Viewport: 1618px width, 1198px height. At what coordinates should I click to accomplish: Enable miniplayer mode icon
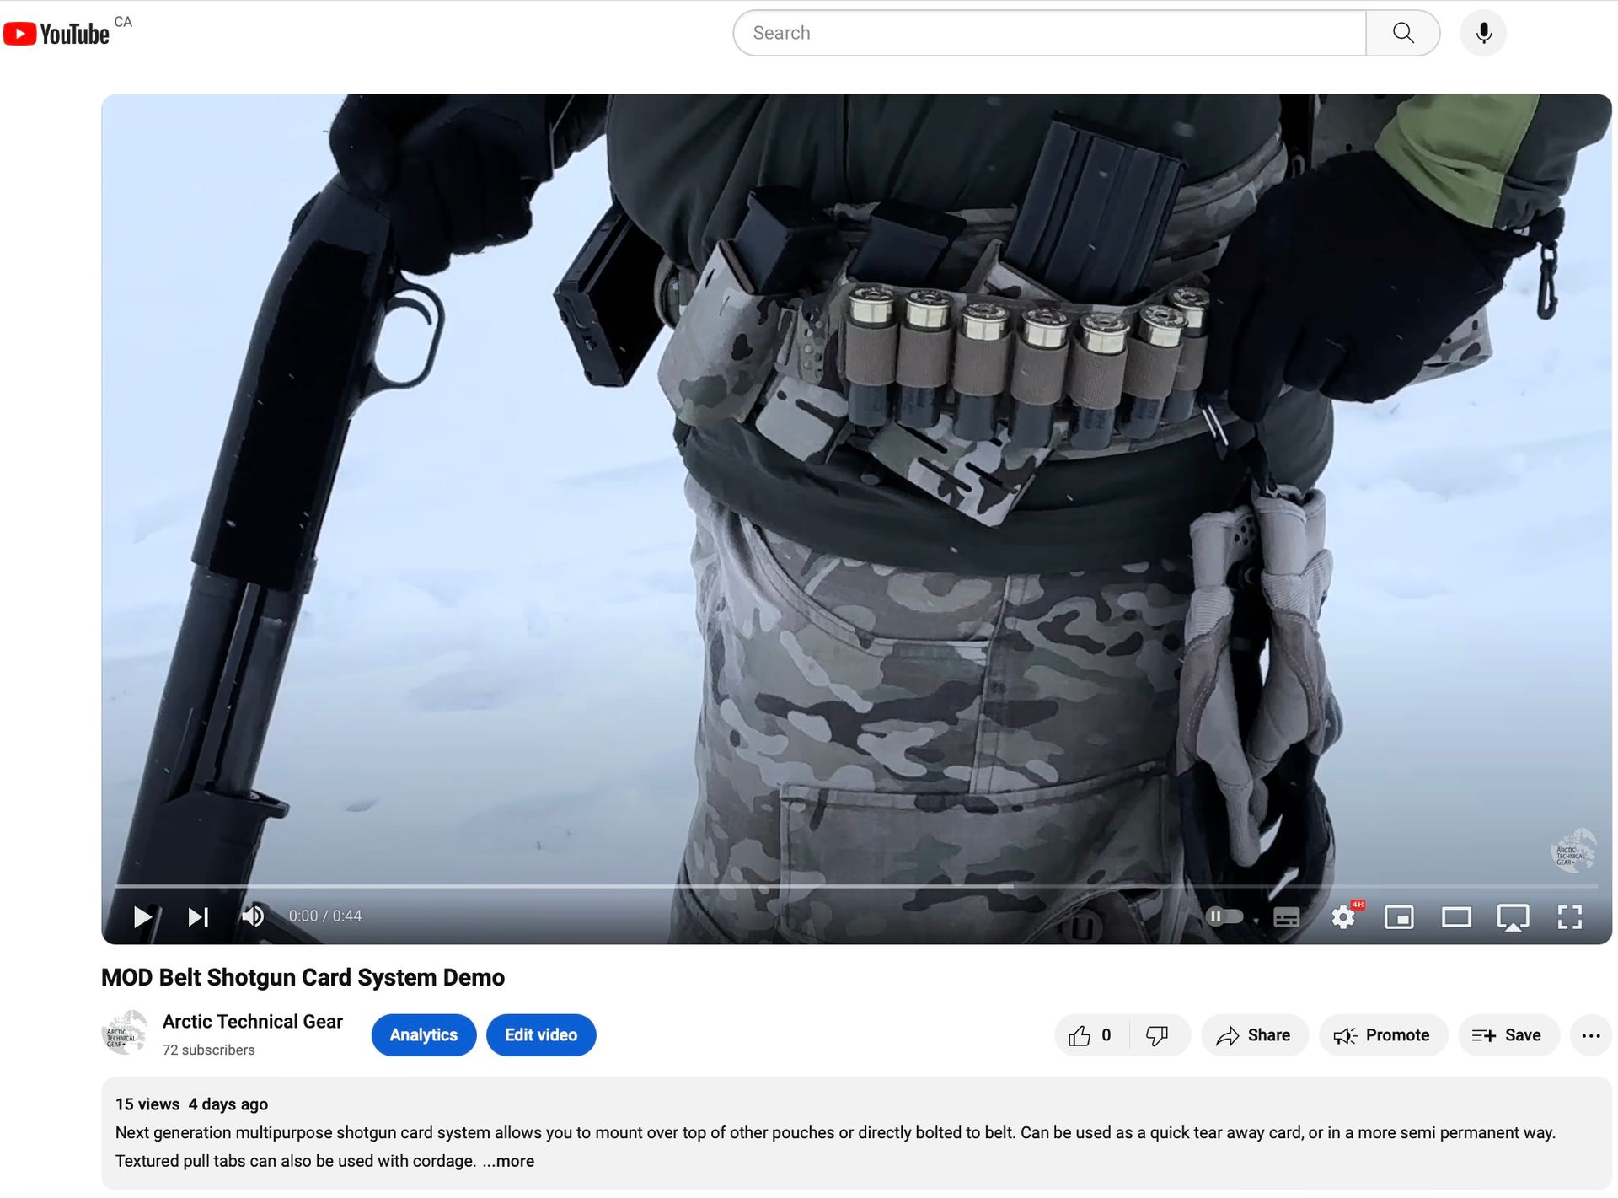[1399, 917]
